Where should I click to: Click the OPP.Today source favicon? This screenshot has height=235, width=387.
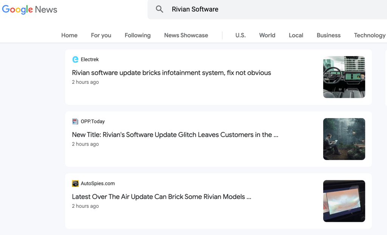click(75, 121)
